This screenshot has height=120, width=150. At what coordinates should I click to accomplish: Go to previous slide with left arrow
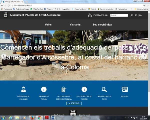tap(4, 56)
